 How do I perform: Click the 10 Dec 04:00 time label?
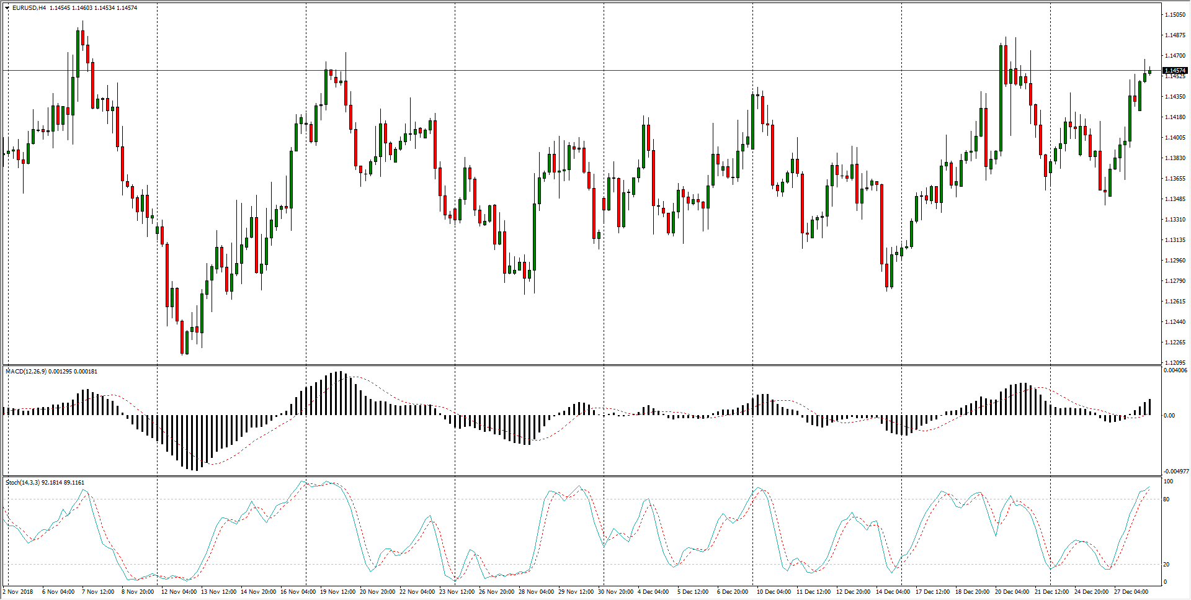pyautogui.click(x=774, y=592)
